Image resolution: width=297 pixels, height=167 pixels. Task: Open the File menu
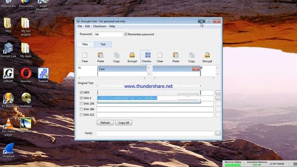tap(80, 26)
